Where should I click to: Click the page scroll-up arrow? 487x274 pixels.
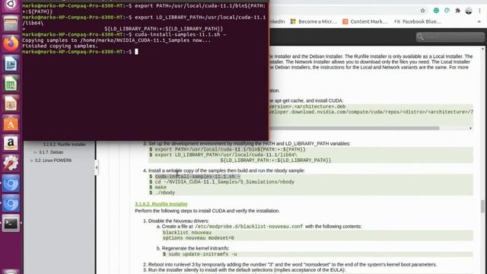482,49
